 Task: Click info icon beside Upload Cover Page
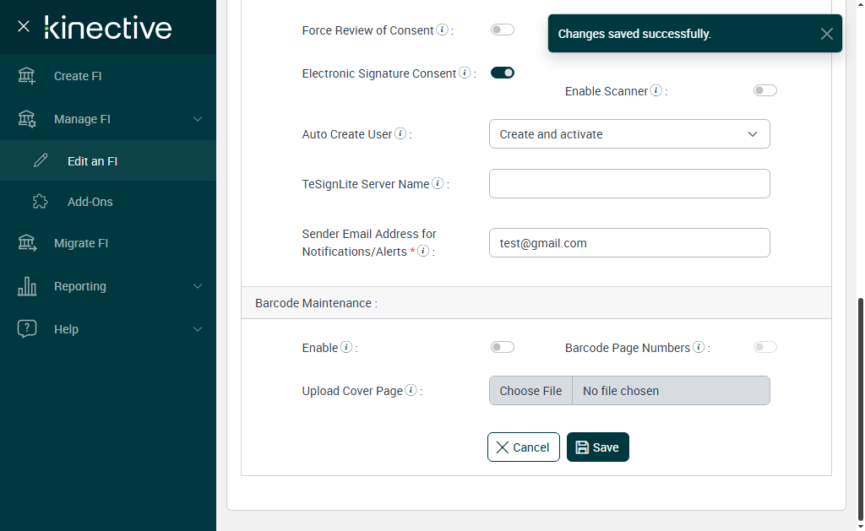point(411,389)
